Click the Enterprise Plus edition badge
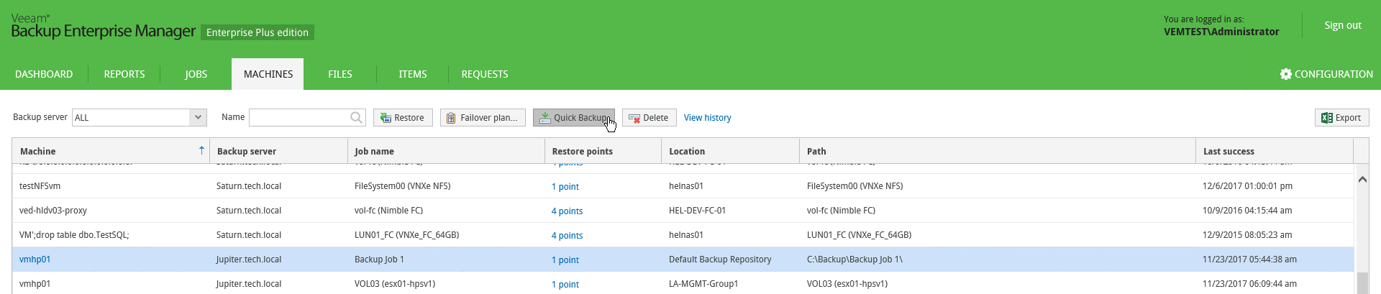This screenshot has height=294, width=1381. (x=257, y=32)
